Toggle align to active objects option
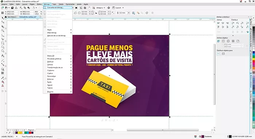The width and height of the screenshot is (255, 139). (x=219, y=41)
